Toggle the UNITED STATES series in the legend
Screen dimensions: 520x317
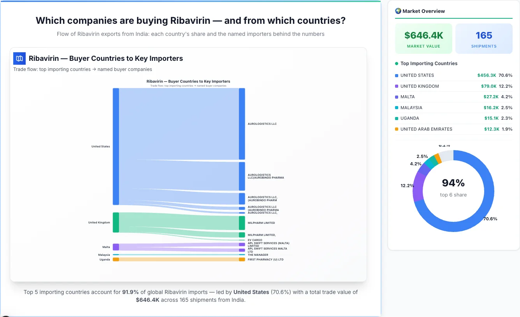point(396,75)
